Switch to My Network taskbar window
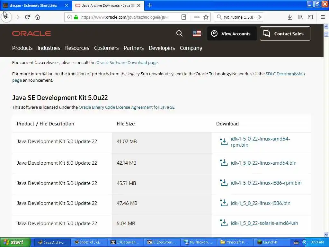The width and height of the screenshot is (329, 247). pos(199,242)
